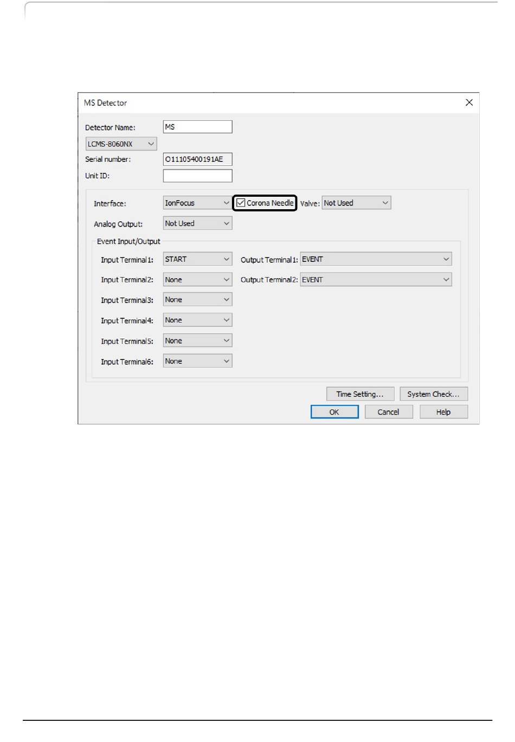Click the Detector Name input field
The image size is (515, 742).
point(198,127)
